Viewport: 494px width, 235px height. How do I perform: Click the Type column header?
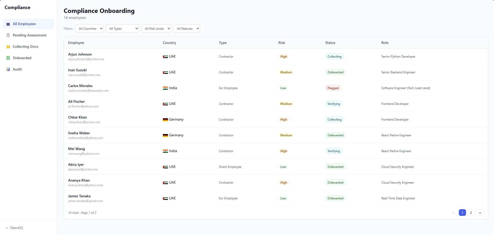coord(223,43)
